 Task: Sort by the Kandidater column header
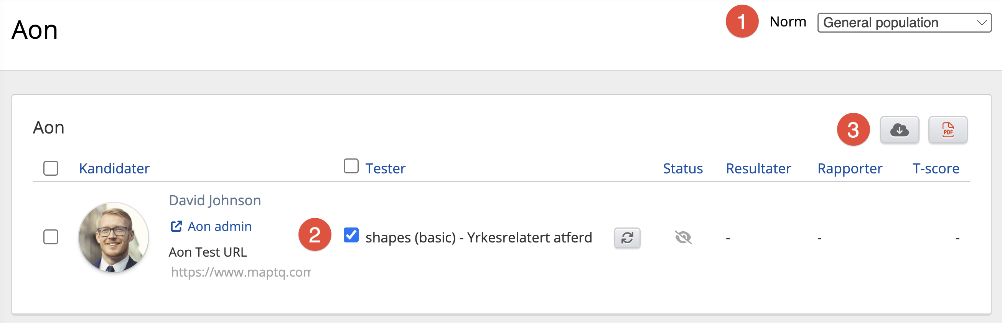click(x=114, y=168)
